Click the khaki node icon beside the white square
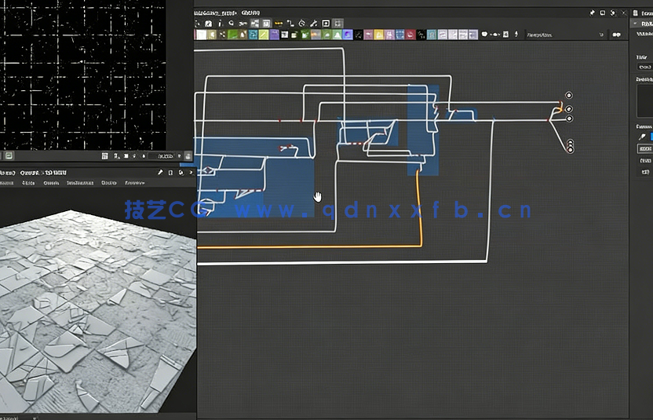The width and height of the screenshot is (653, 420). coord(212,35)
